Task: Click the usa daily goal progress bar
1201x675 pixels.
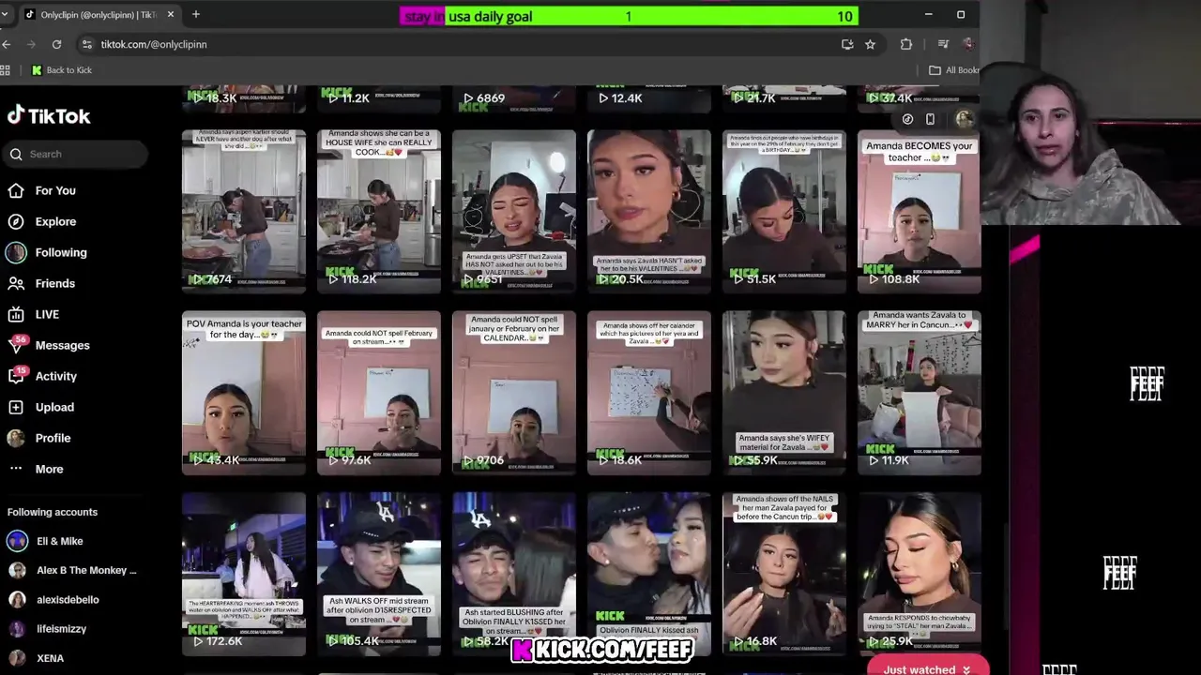Action: coord(629,16)
